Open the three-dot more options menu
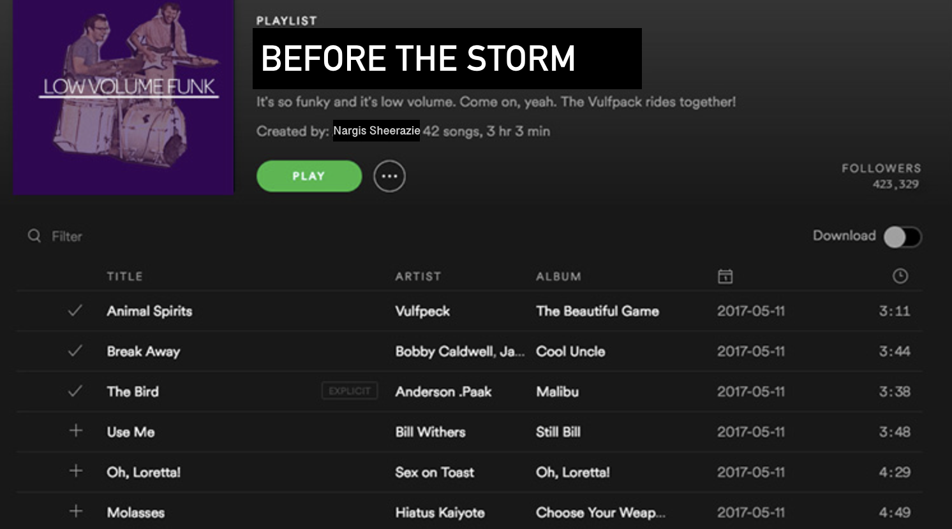952x529 pixels. click(x=389, y=176)
